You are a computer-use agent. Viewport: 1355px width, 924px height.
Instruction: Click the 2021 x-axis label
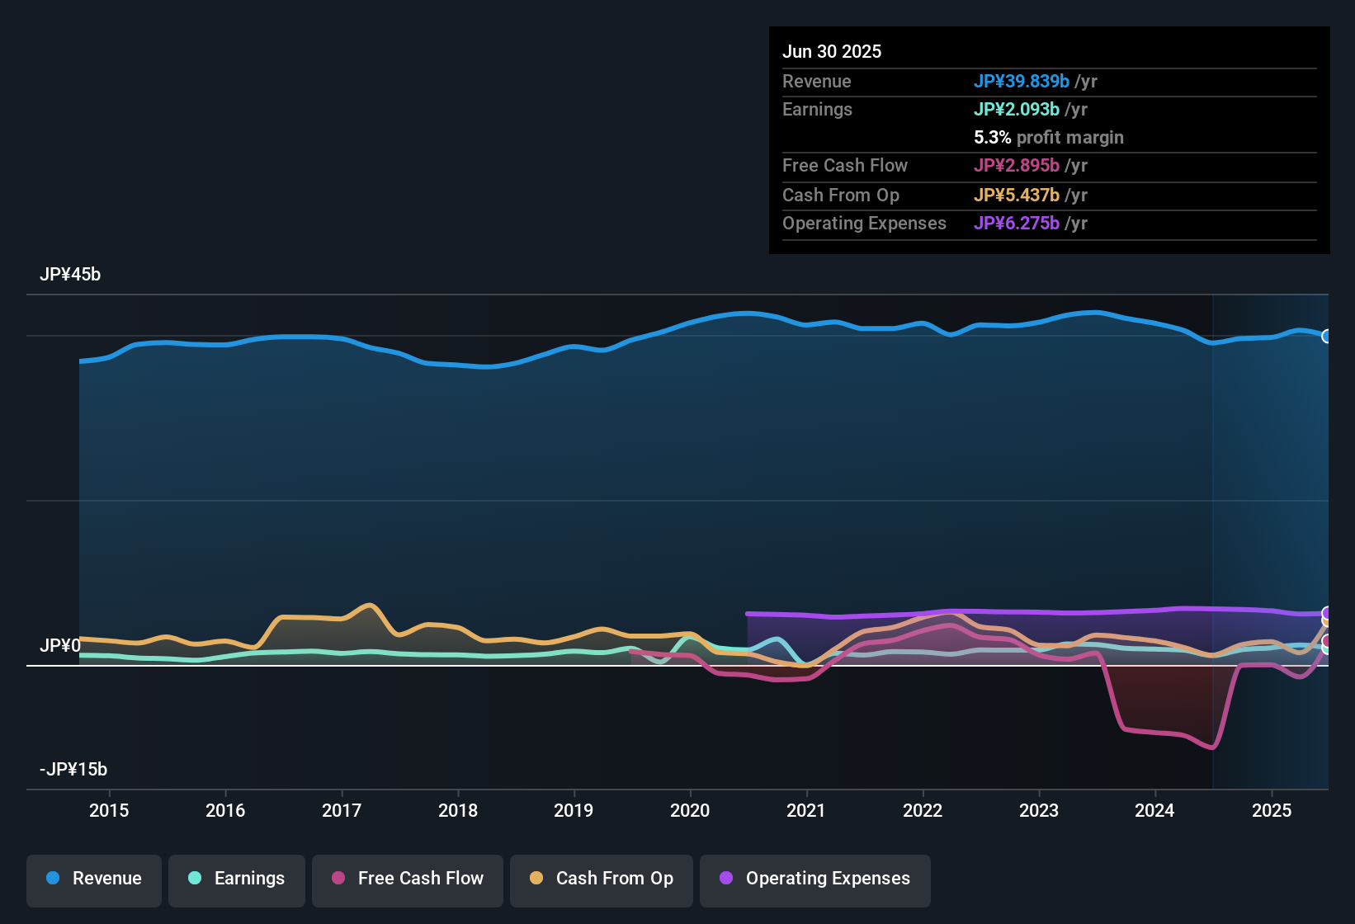point(806,810)
